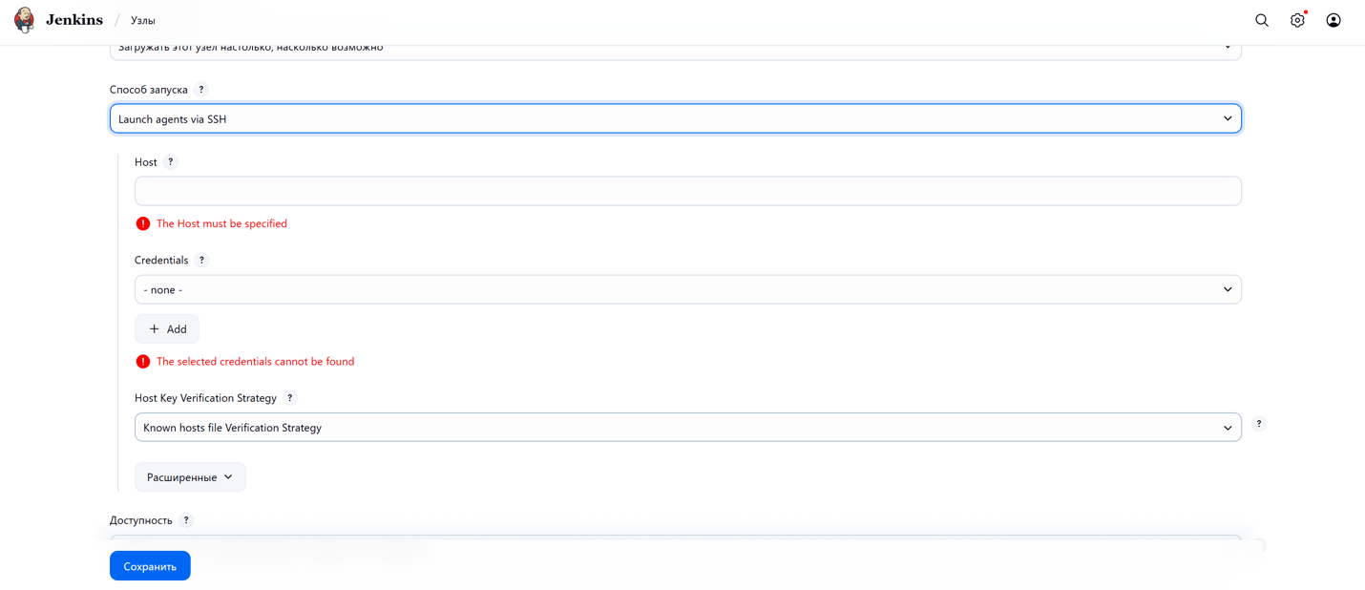Click the Сохранить save button
This screenshot has height=590, width=1365.
coord(150,566)
